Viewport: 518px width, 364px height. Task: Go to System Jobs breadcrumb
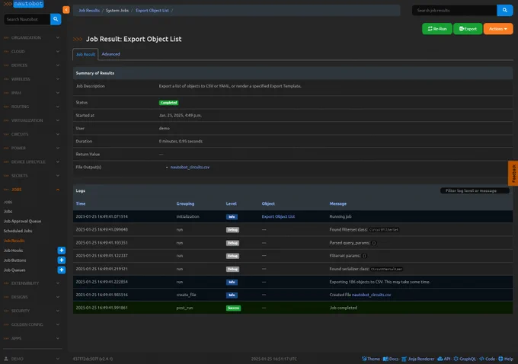click(117, 11)
